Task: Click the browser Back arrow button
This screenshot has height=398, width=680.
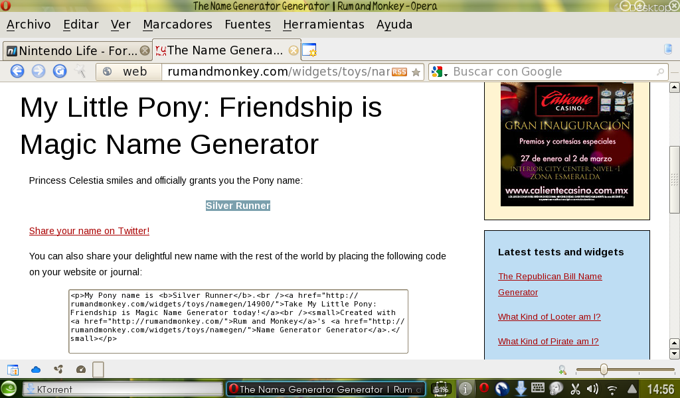Action: point(17,72)
